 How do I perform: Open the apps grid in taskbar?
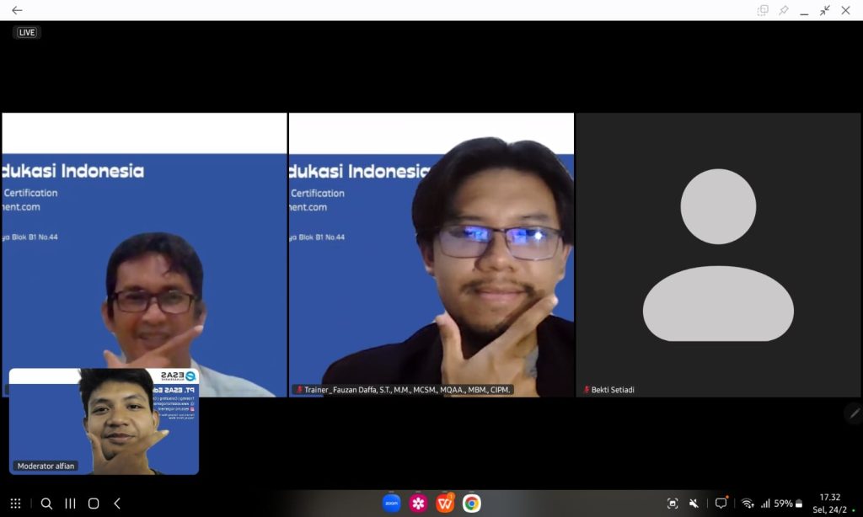15,504
